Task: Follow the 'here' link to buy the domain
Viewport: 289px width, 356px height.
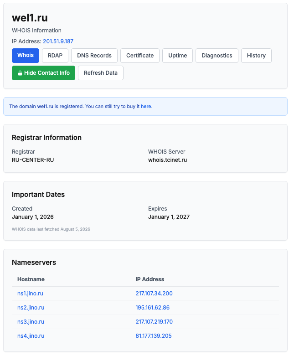Action: (x=146, y=106)
